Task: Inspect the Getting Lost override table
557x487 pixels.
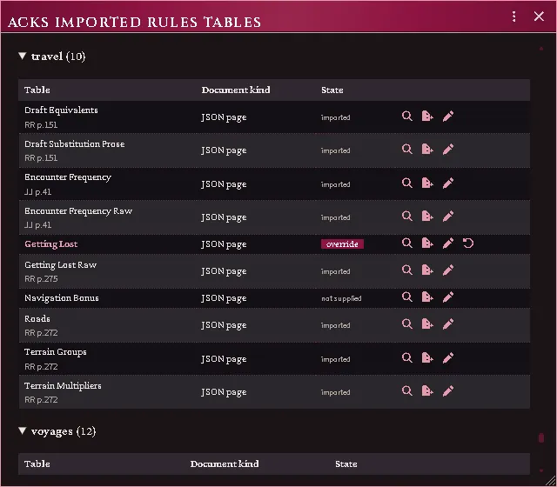Action: coord(407,243)
